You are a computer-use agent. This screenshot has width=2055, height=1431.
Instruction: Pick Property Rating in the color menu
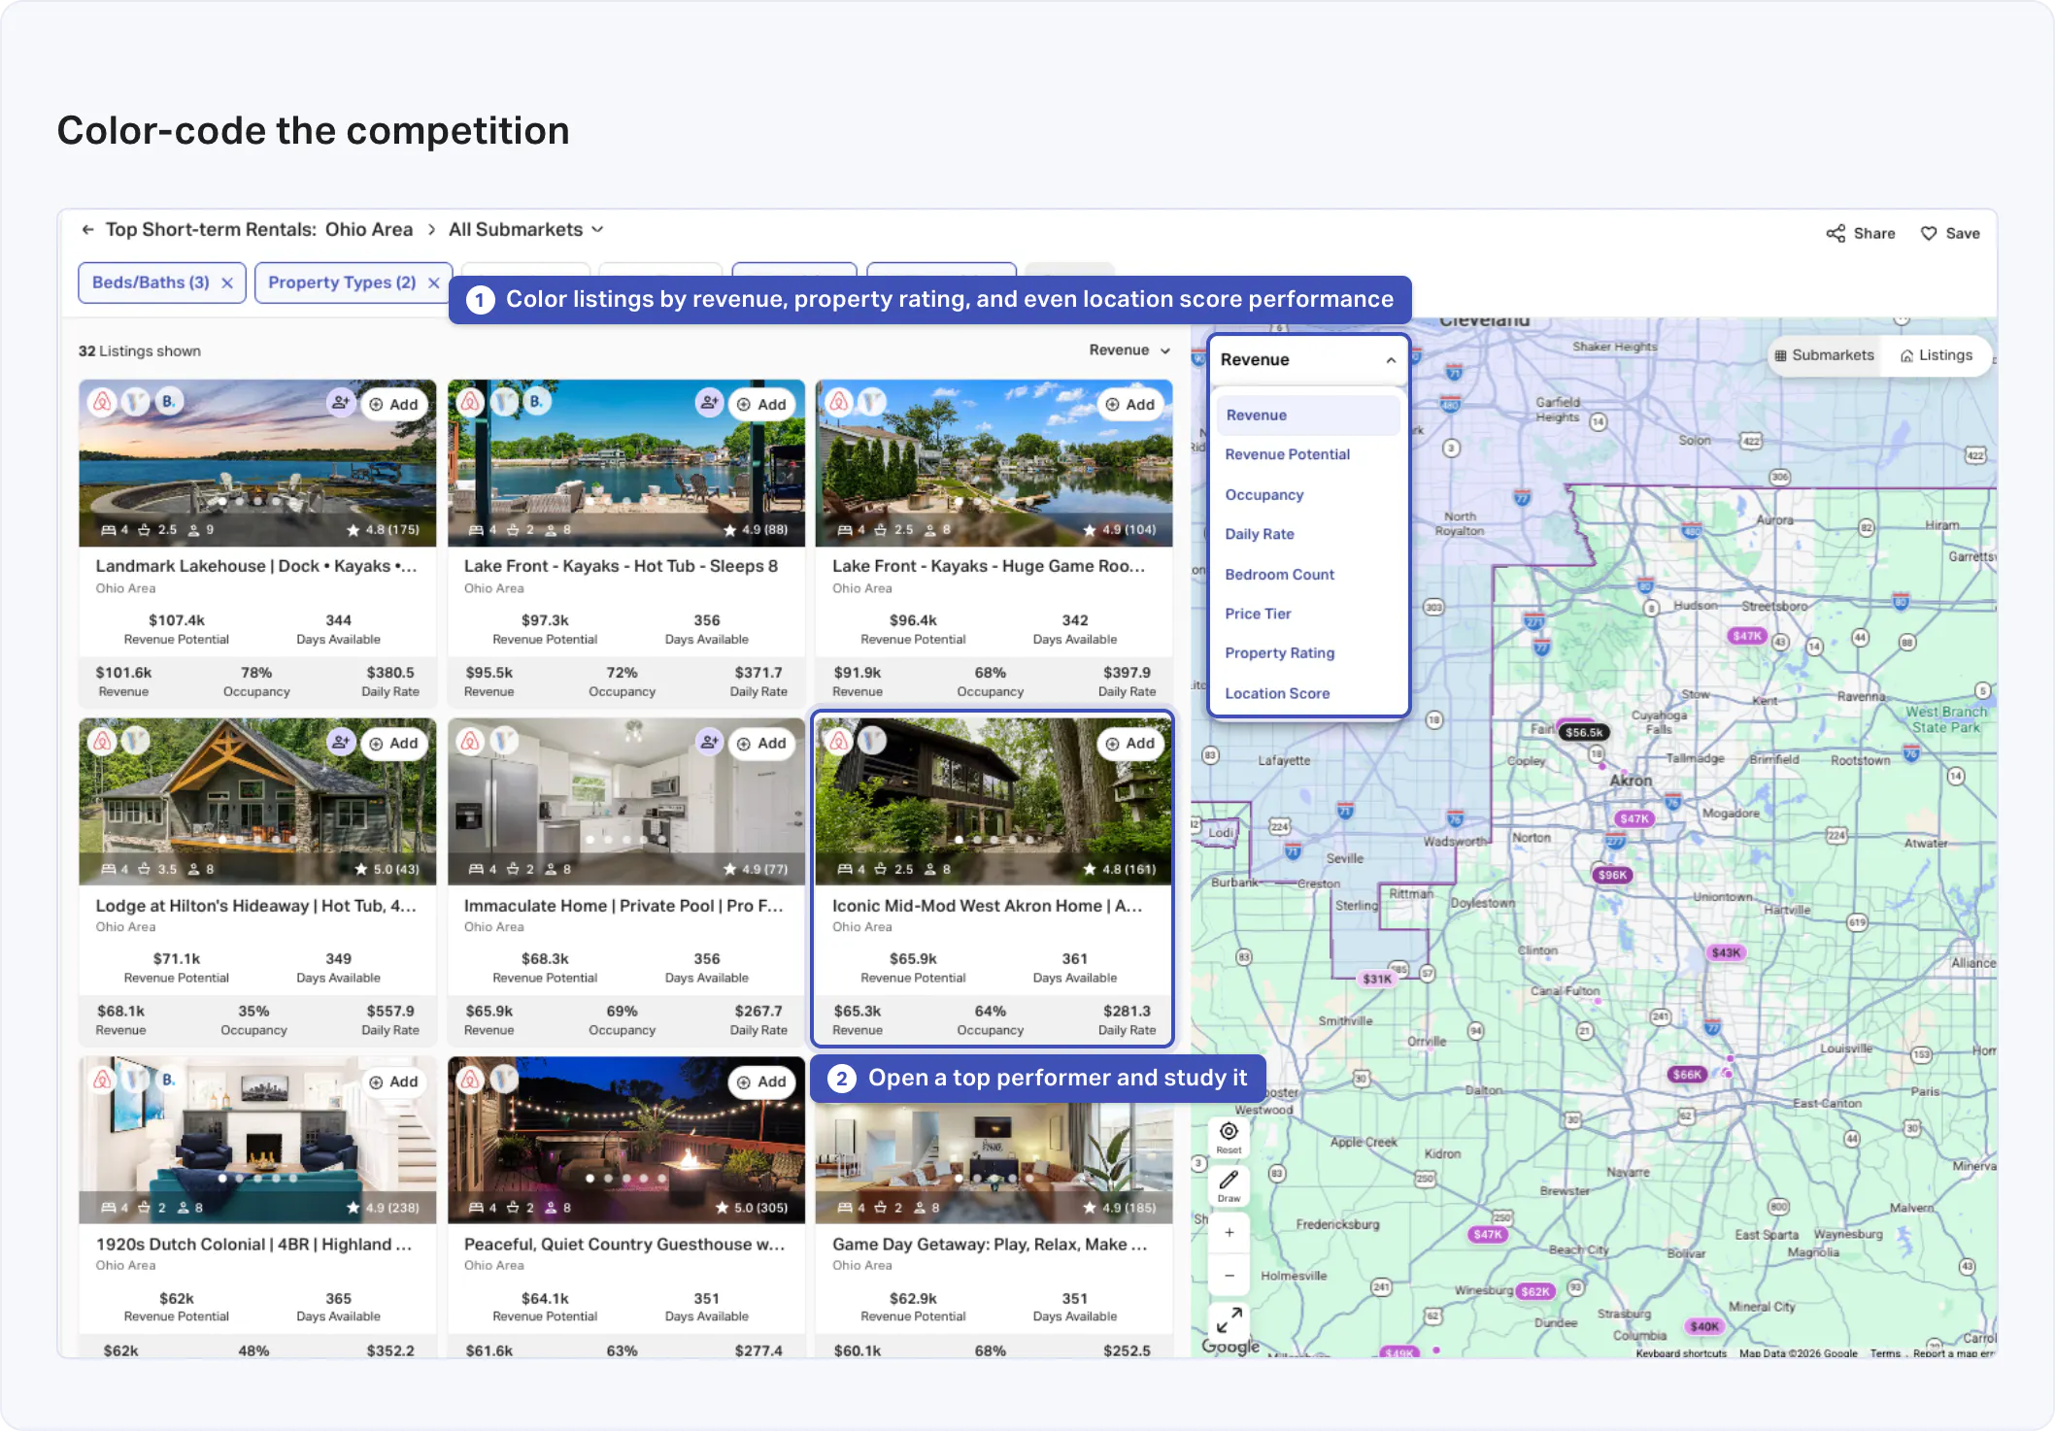[1279, 653]
